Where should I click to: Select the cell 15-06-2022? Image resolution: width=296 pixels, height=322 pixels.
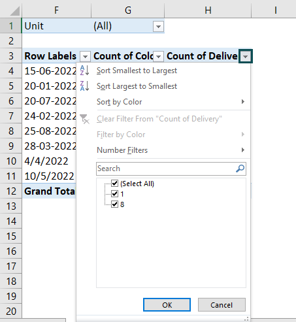click(49, 71)
